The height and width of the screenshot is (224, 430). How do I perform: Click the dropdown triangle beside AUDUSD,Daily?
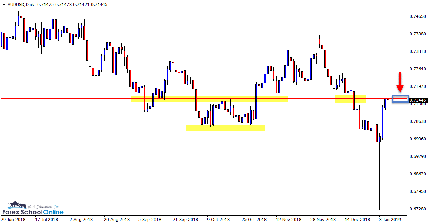[4, 4]
